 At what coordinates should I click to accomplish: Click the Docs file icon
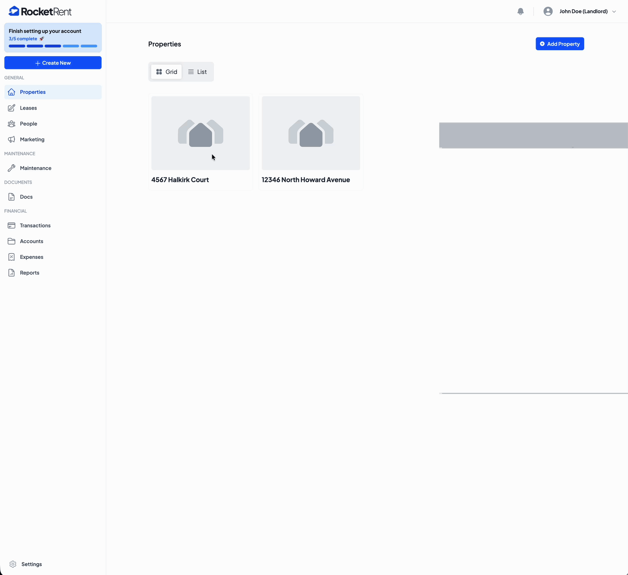[x=12, y=197]
